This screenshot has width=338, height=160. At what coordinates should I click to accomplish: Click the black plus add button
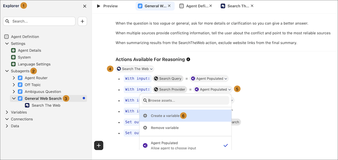pyautogui.click(x=99, y=145)
